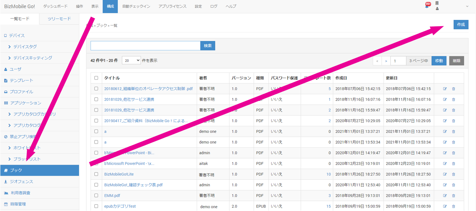Select checkbox for BizMobileGo!Lite row
This screenshot has width=476, height=211.
[x=96, y=174]
